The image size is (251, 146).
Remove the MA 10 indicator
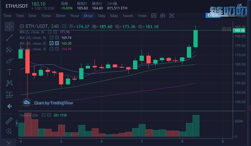57,38
